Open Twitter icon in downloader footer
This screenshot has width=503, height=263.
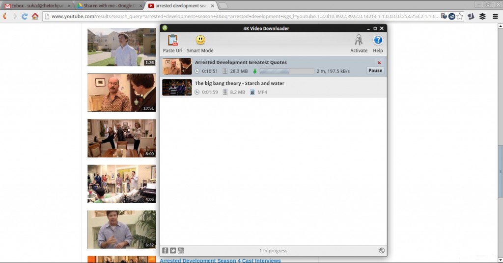(173, 251)
